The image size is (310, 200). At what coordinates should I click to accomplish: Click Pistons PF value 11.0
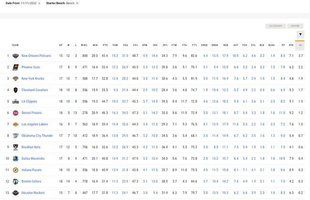tap(282, 113)
